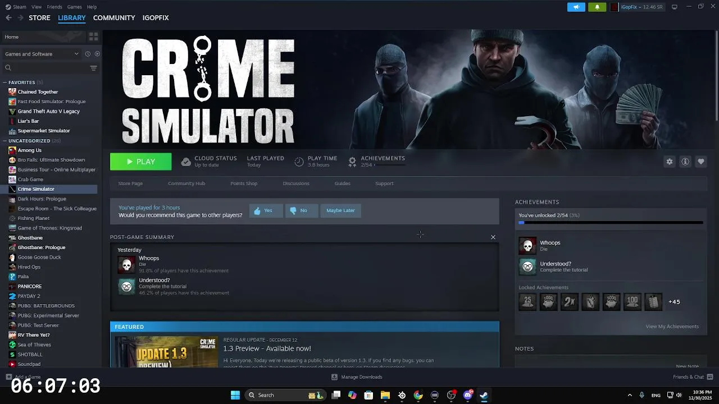
Task: Click the thumbs down No button
Action: click(301, 210)
